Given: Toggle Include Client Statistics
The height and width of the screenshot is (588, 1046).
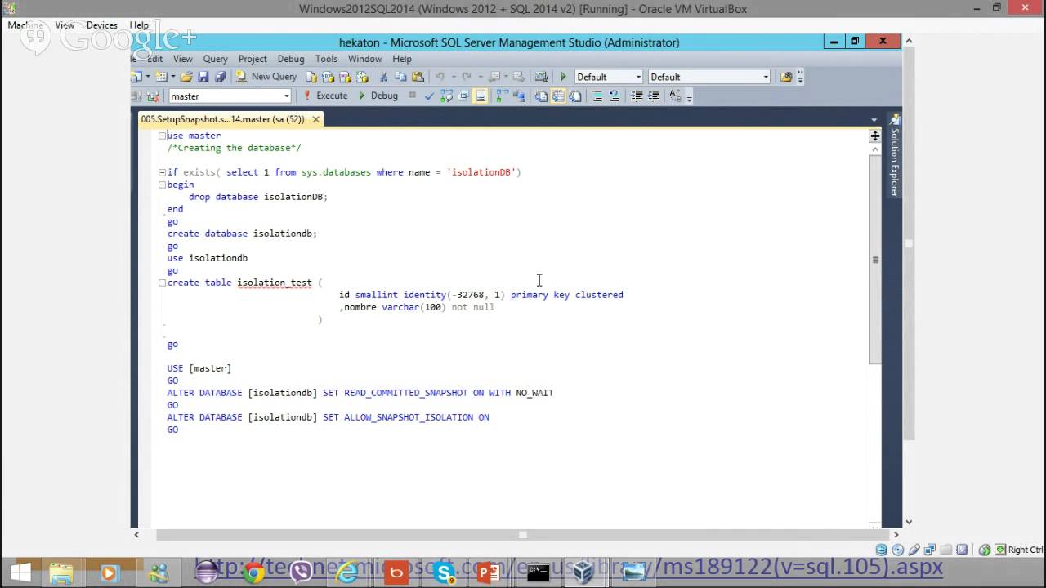Looking at the screenshot, I should (518, 96).
